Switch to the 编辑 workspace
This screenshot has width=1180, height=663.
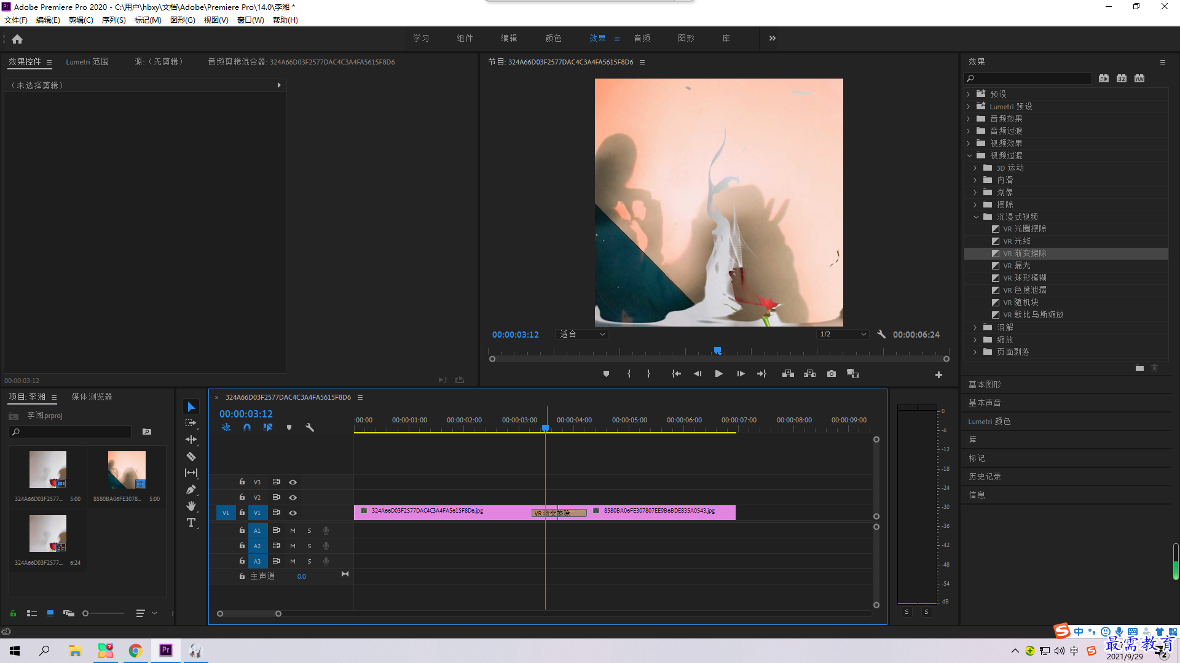[509, 38]
